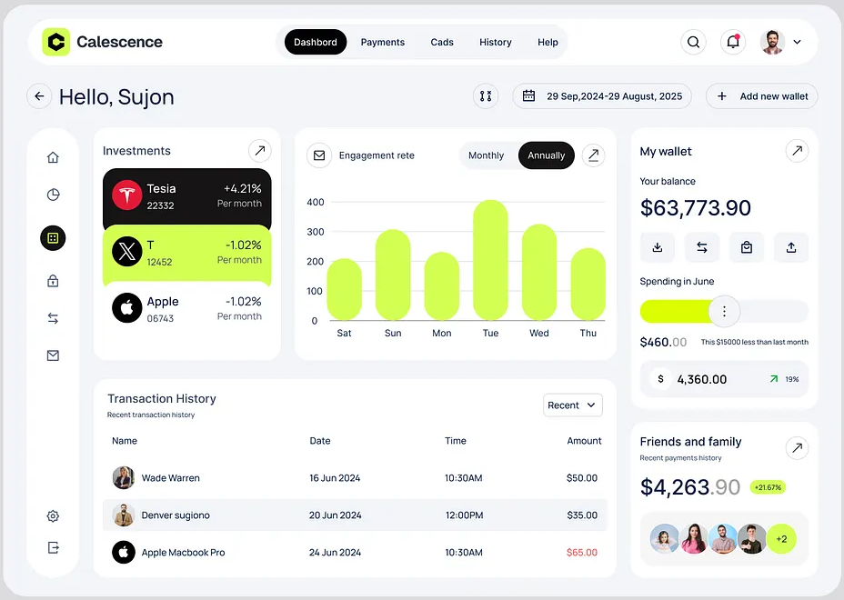
Task: Click Add new wallet button
Action: point(762,96)
